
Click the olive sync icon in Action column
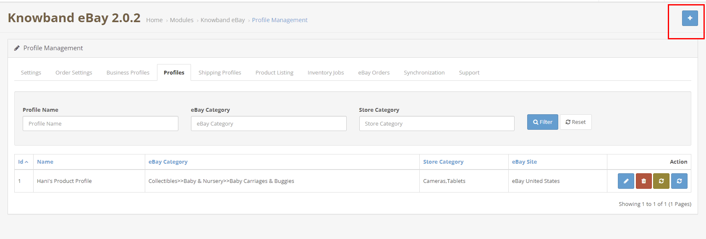coord(661,181)
